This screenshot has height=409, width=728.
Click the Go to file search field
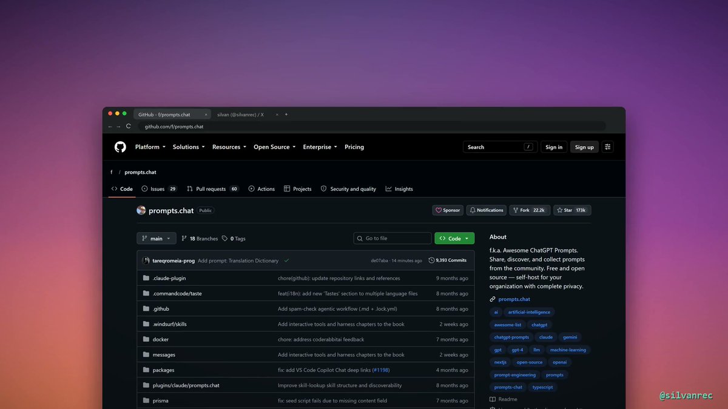(393, 239)
